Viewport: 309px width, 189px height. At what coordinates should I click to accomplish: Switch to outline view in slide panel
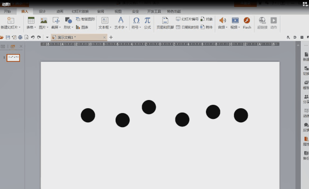click(3, 46)
